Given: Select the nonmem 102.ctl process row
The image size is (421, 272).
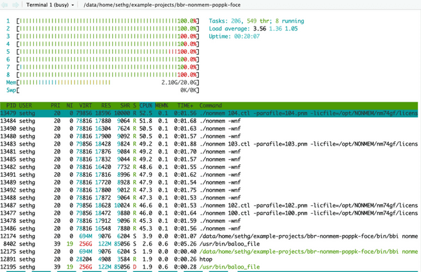Looking at the screenshot, I should 209,205.
